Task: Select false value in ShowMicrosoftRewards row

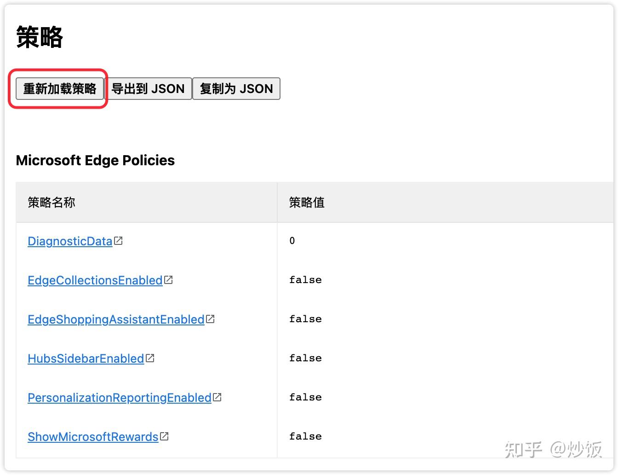Action: [x=305, y=436]
